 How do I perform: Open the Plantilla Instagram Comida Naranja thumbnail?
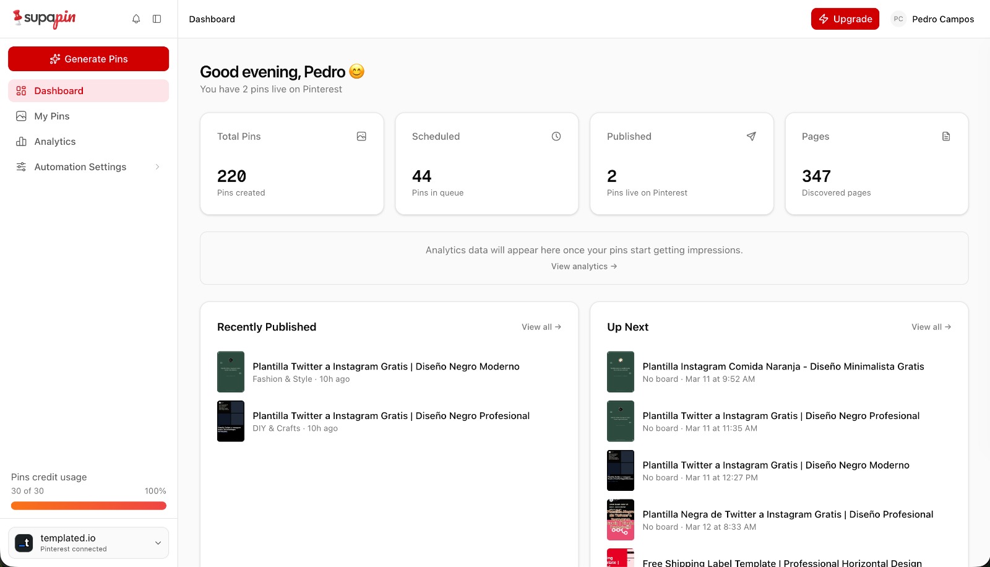click(620, 372)
